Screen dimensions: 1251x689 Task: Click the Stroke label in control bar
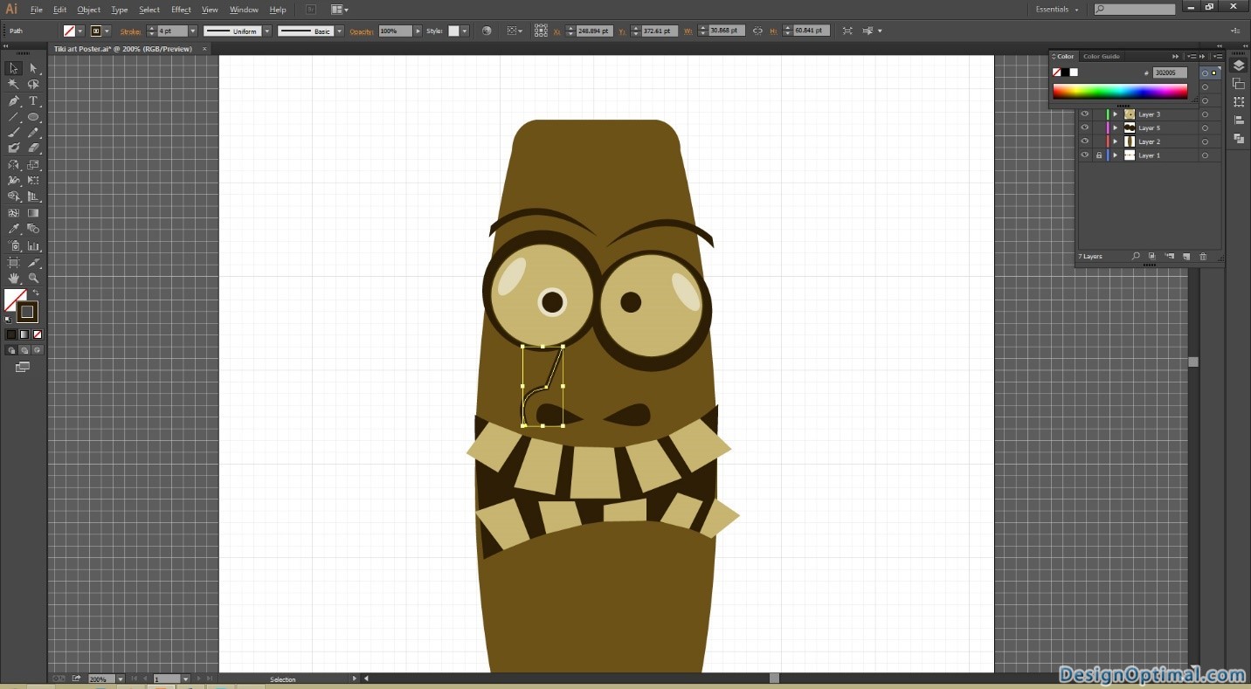point(130,31)
